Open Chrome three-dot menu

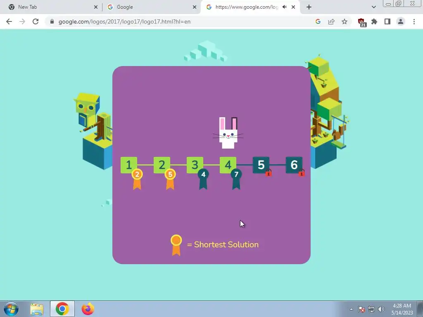click(414, 21)
